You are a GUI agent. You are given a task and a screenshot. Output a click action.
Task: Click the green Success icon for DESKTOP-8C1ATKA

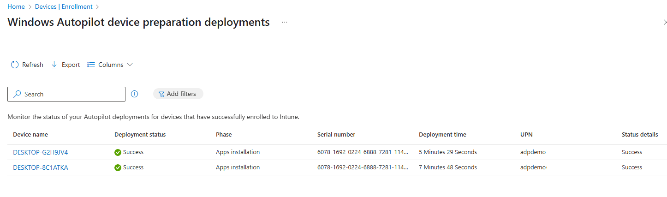pyautogui.click(x=118, y=167)
